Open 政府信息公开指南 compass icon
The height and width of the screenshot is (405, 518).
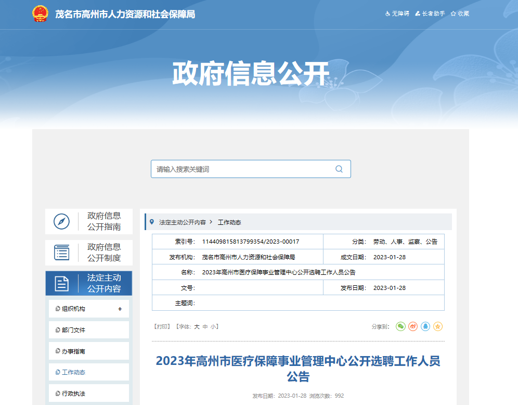pyautogui.click(x=62, y=222)
